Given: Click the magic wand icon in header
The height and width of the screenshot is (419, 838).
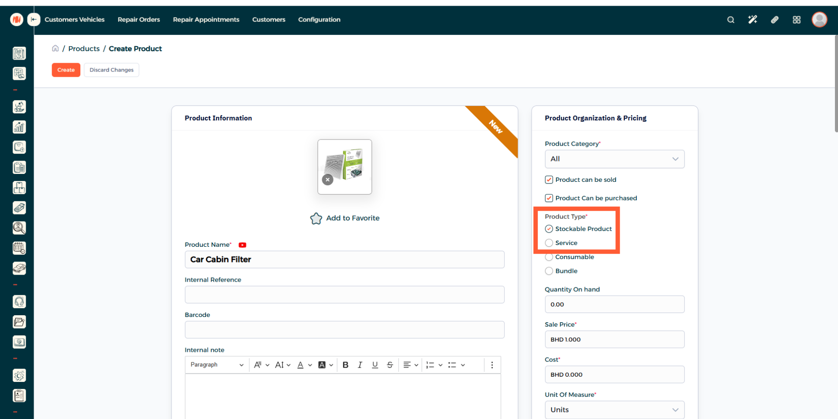Looking at the screenshot, I should click(x=752, y=20).
